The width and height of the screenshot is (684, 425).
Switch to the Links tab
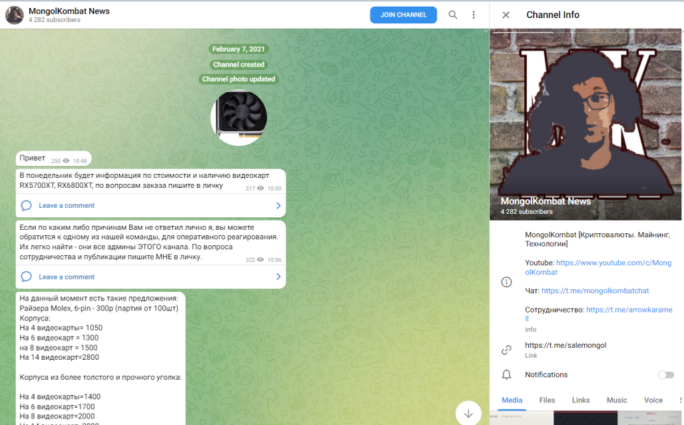(x=581, y=400)
